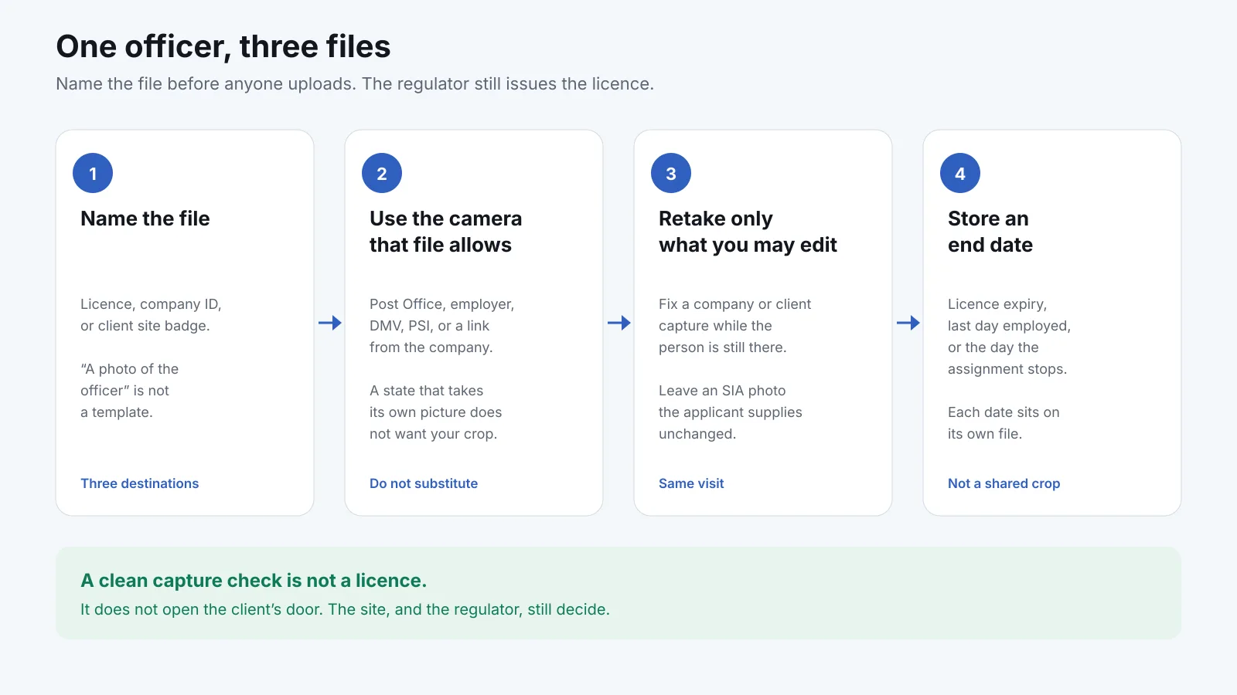1237x695 pixels.
Task: Click the 'Retake only what you may edit' heading
Action: (748, 232)
